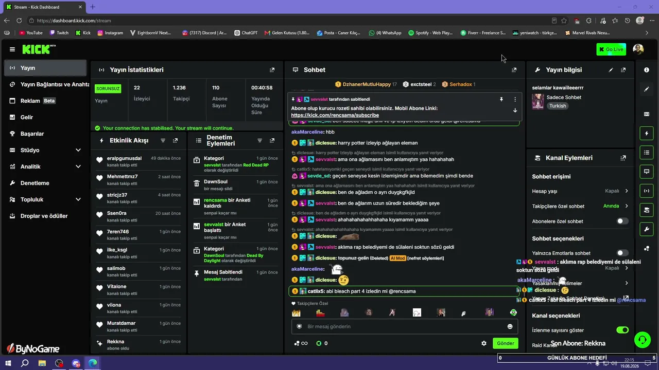Click catlix5 bleach part 4 message

click(x=404, y=291)
